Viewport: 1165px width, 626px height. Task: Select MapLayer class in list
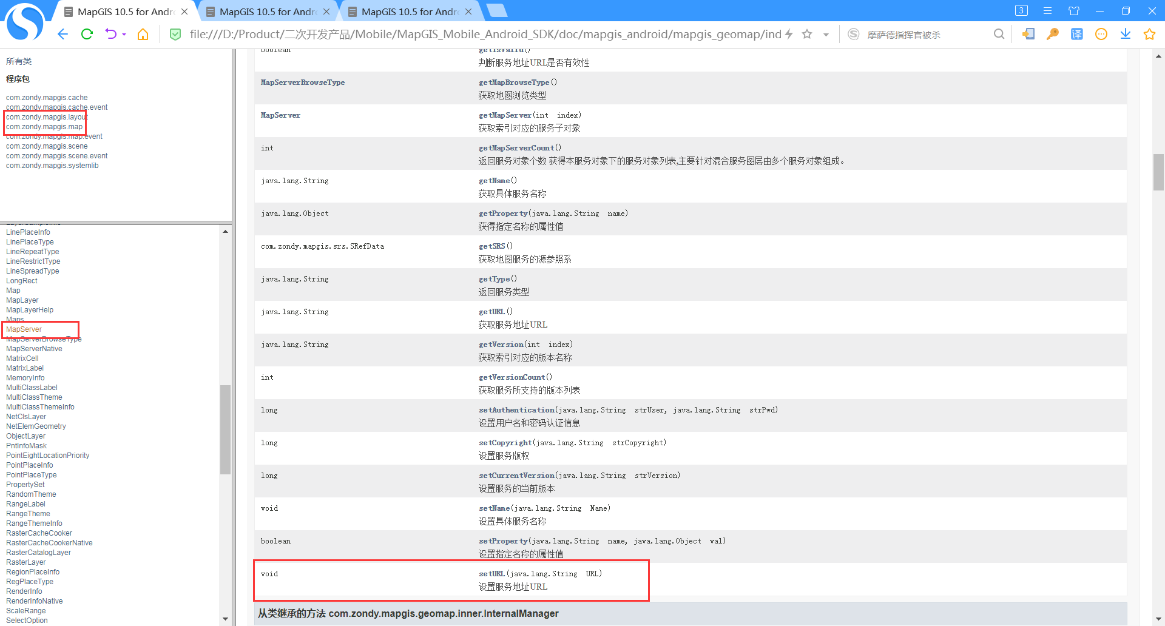click(x=22, y=300)
